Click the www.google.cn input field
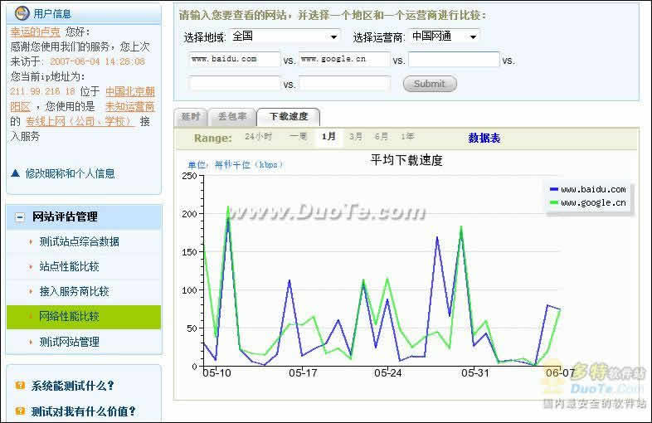The image size is (652, 423). [x=344, y=59]
